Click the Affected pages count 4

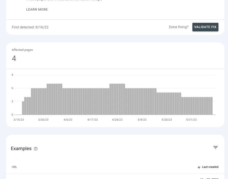[x=14, y=58]
